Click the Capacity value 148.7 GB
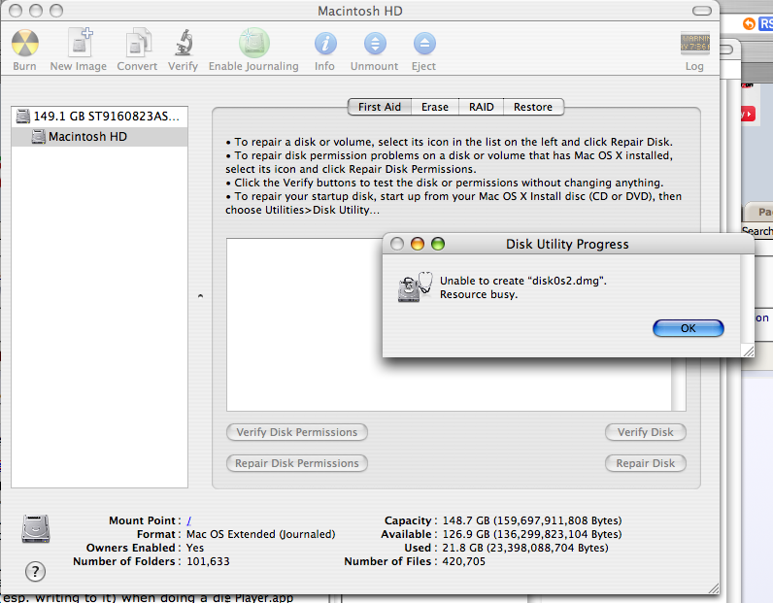This screenshot has width=773, height=603. click(x=532, y=520)
